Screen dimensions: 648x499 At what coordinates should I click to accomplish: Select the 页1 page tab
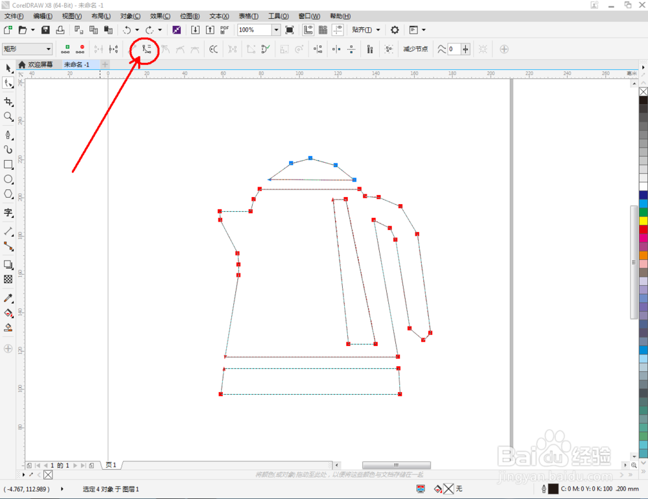(x=111, y=465)
